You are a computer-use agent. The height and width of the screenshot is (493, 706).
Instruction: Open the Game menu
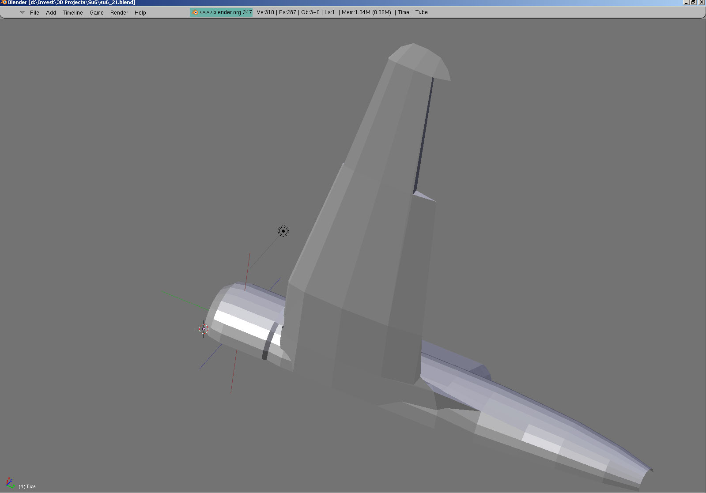[x=97, y=12]
